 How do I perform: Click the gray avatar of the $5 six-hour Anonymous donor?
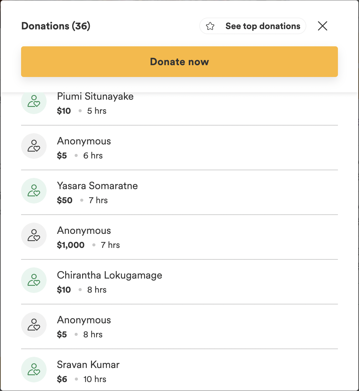point(34,146)
